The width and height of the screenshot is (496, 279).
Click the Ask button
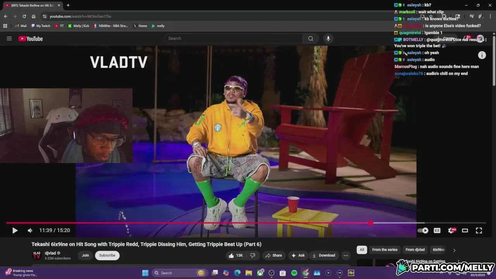coord(298,255)
